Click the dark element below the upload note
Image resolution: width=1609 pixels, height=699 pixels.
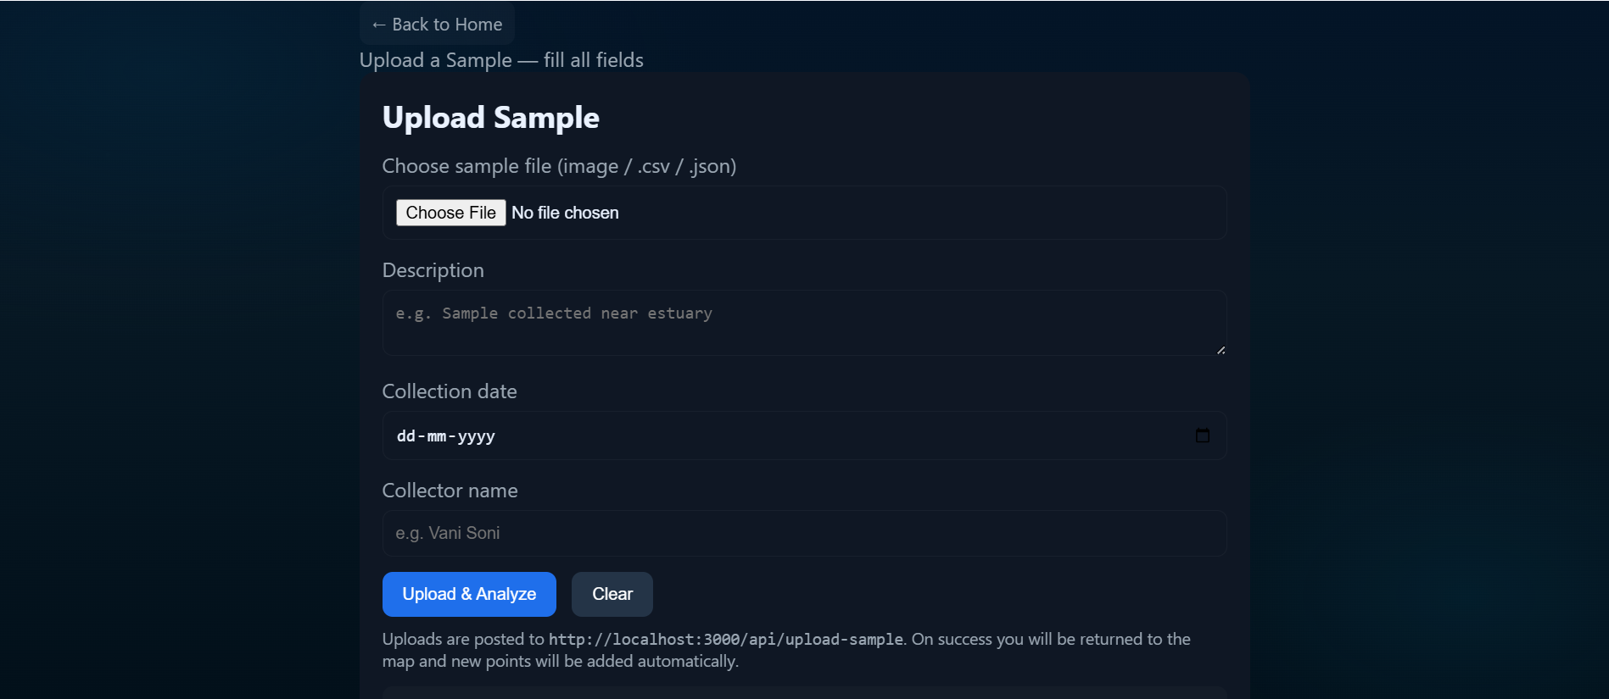point(804,695)
